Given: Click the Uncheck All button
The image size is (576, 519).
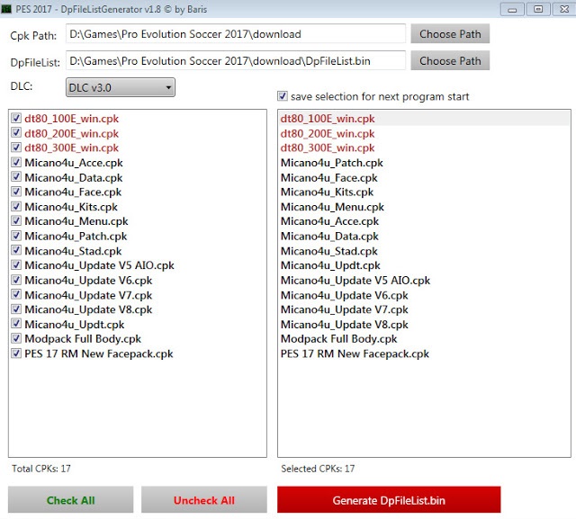Looking at the screenshot, I should pyautogui.click(x=204, y=500).
